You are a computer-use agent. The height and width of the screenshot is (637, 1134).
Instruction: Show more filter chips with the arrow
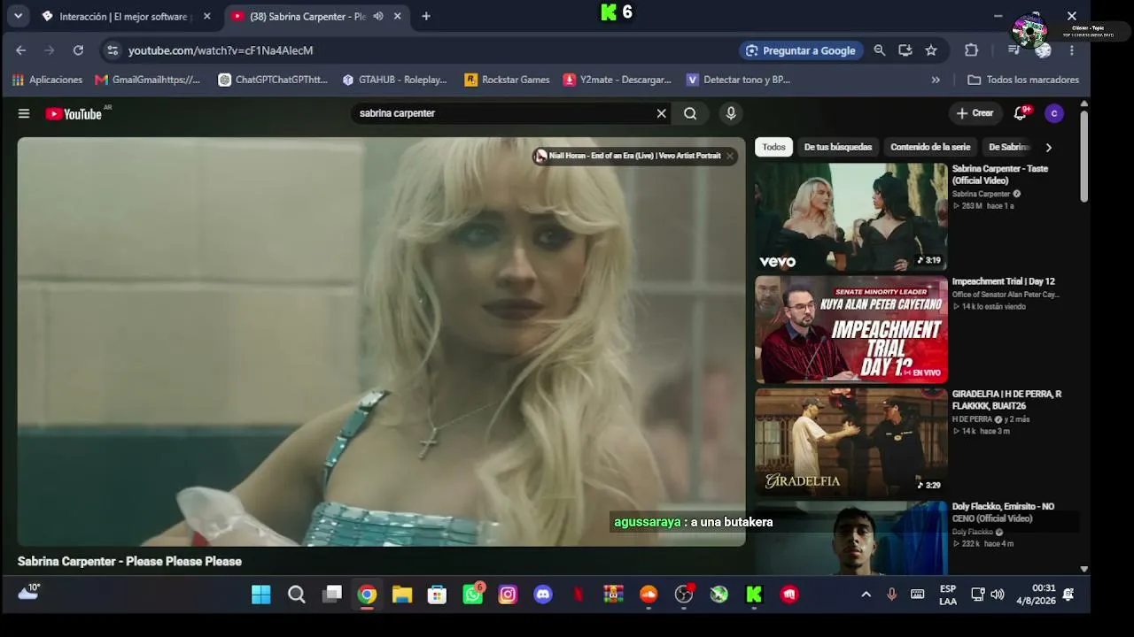coord(1049,147)
